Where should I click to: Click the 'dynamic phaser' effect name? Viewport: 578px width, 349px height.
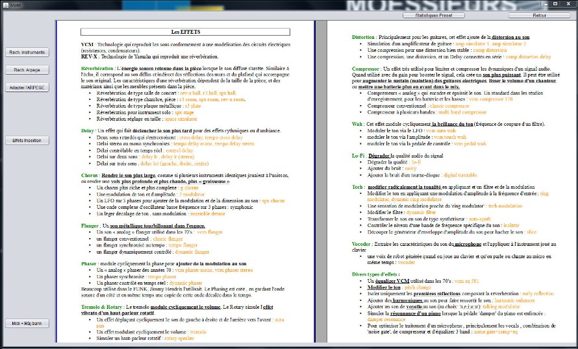[186, 283]
